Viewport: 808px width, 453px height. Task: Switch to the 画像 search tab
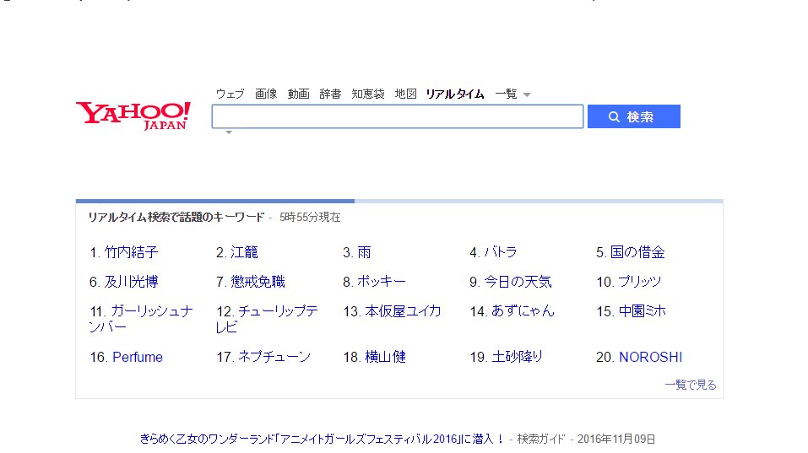[266, 94]
